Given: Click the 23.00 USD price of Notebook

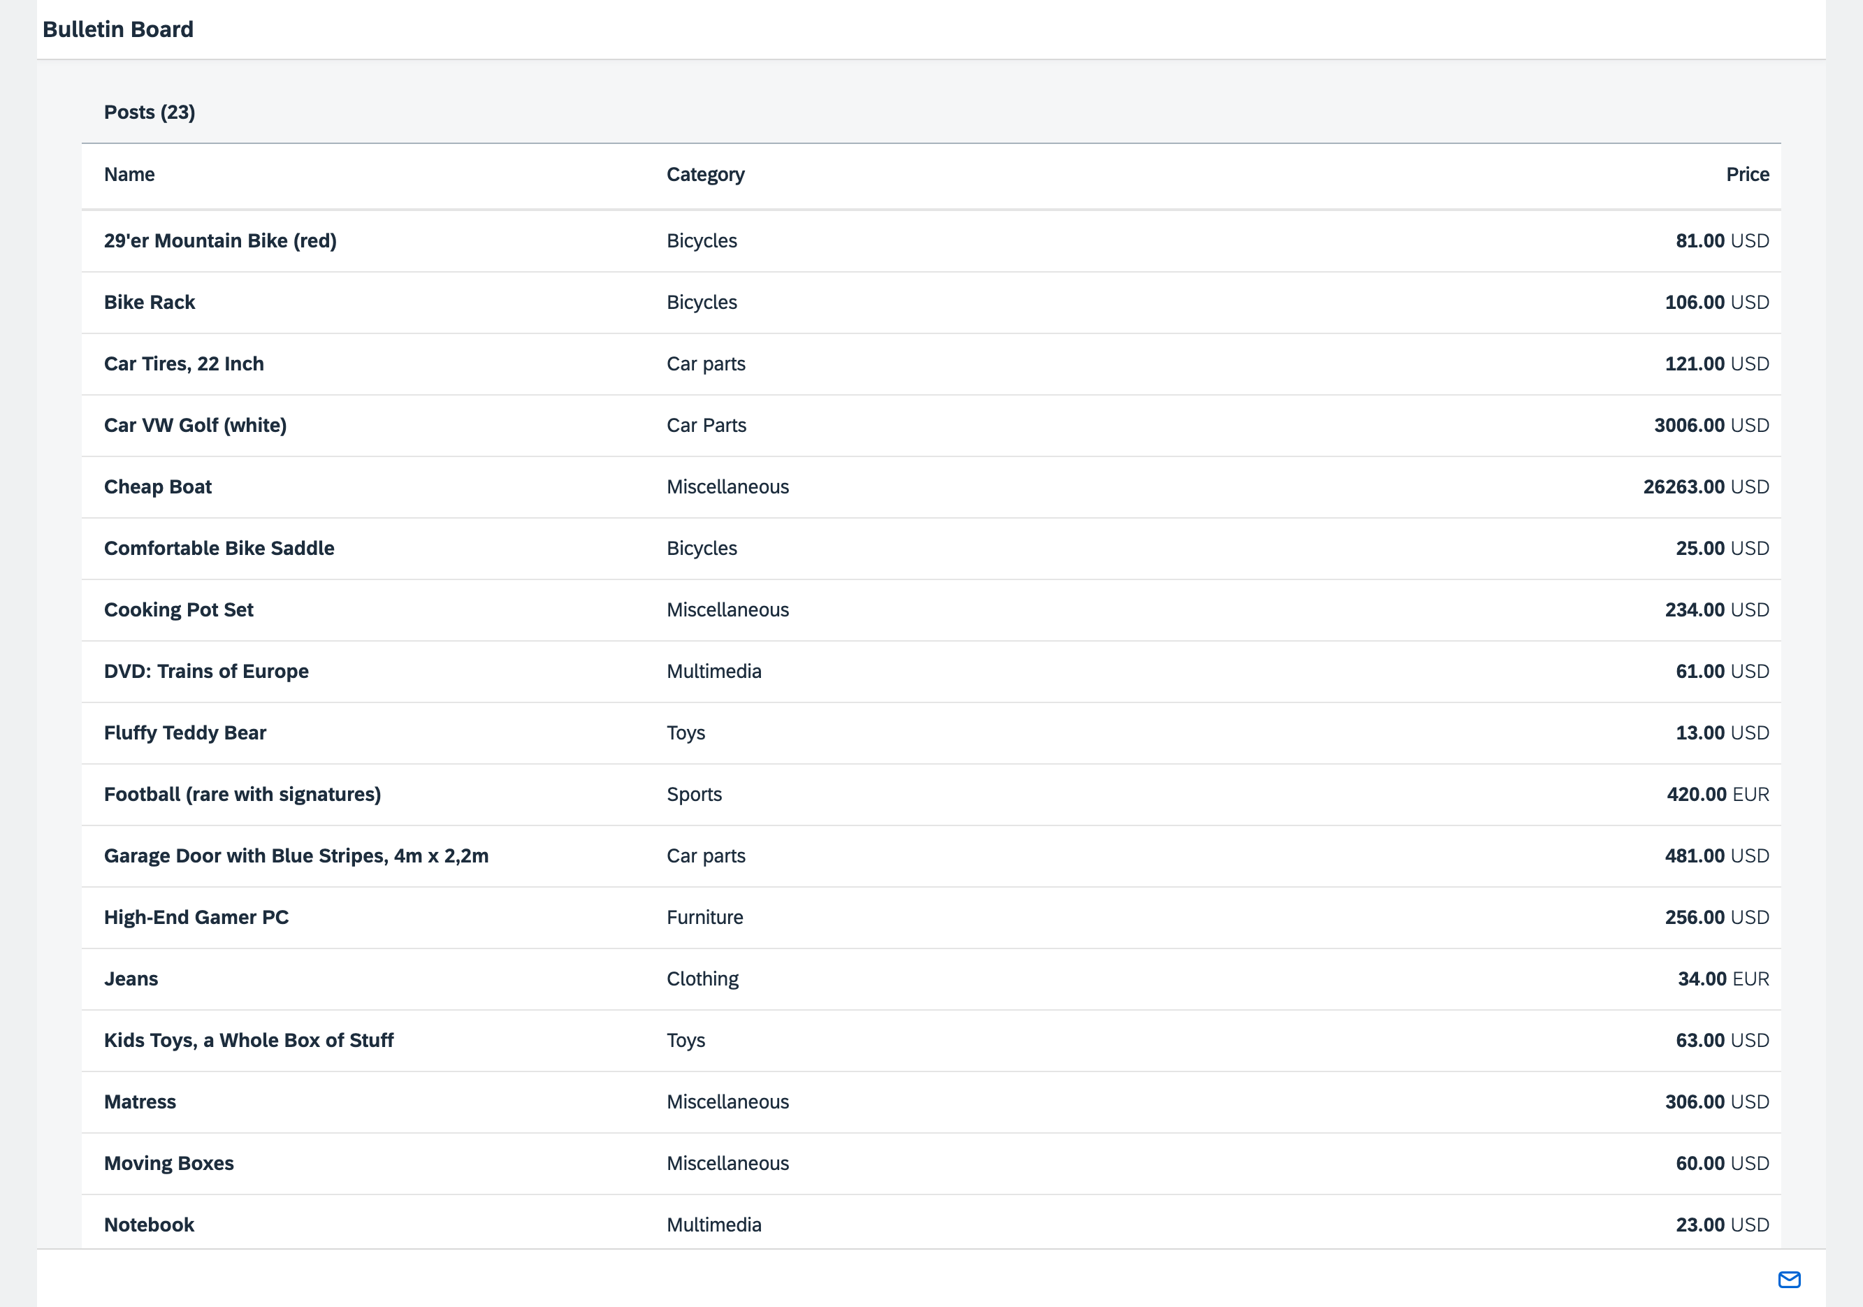Looking at the screenshot, I should tap(1722, 1225).
